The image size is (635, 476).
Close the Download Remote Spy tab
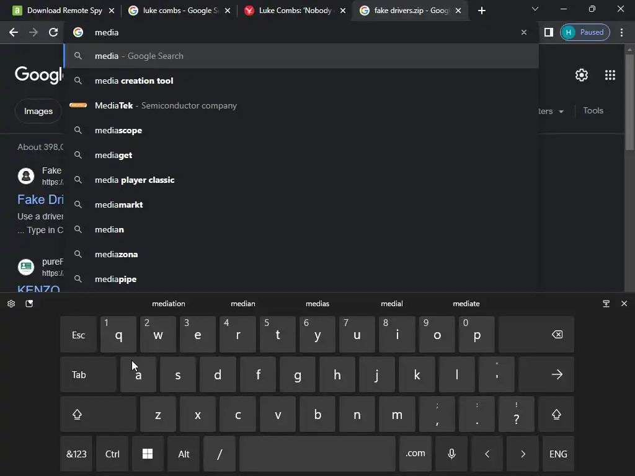tap(112, 11)
